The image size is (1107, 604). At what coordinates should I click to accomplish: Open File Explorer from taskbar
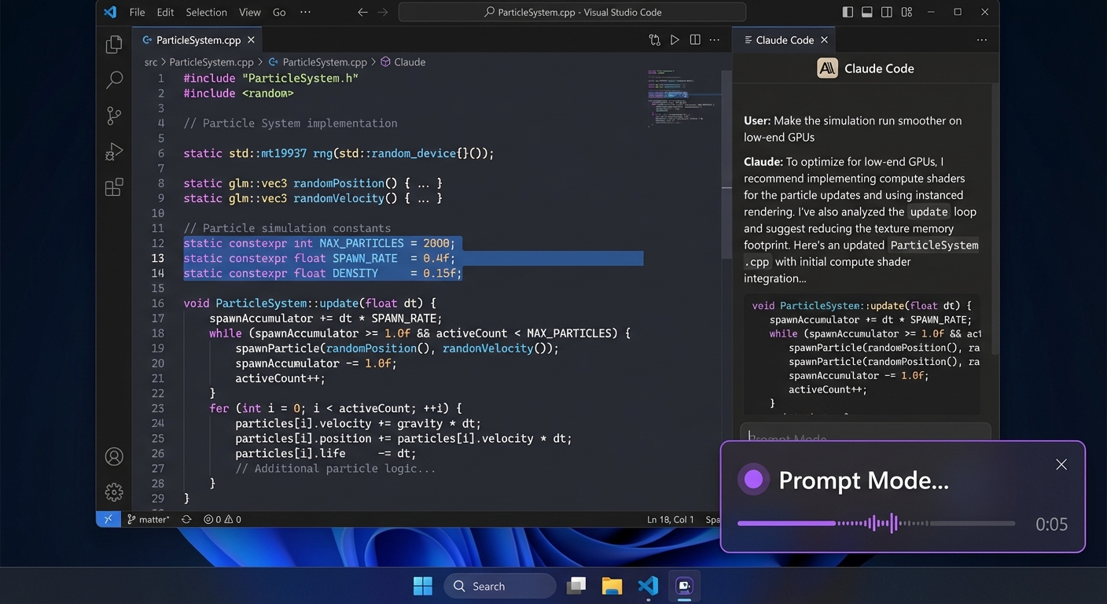tap(612, 586)
